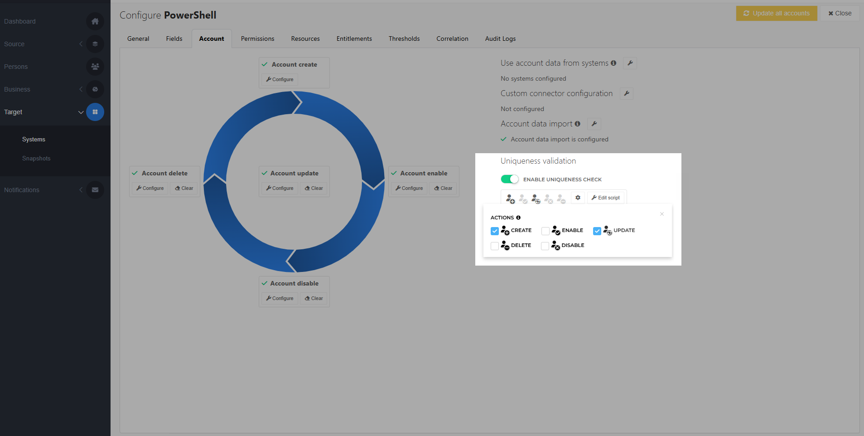
Task: Open the Correlation tab
Action: pos(452,39)
